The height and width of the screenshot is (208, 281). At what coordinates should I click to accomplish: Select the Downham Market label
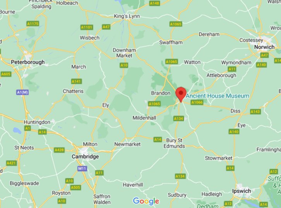[124, 53]
